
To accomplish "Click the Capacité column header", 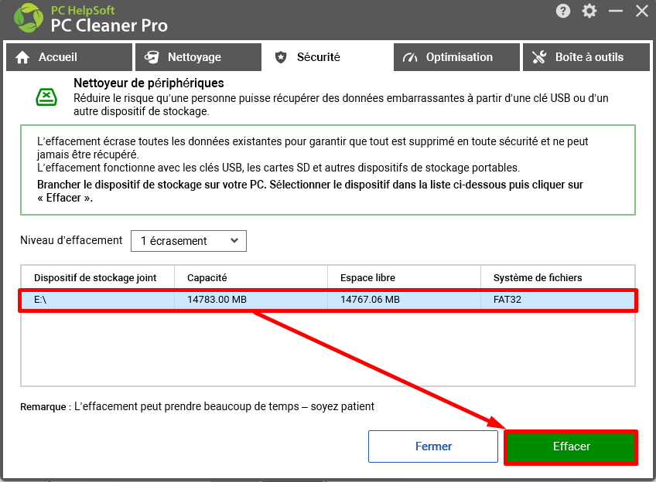I will [x=251, y=278].
